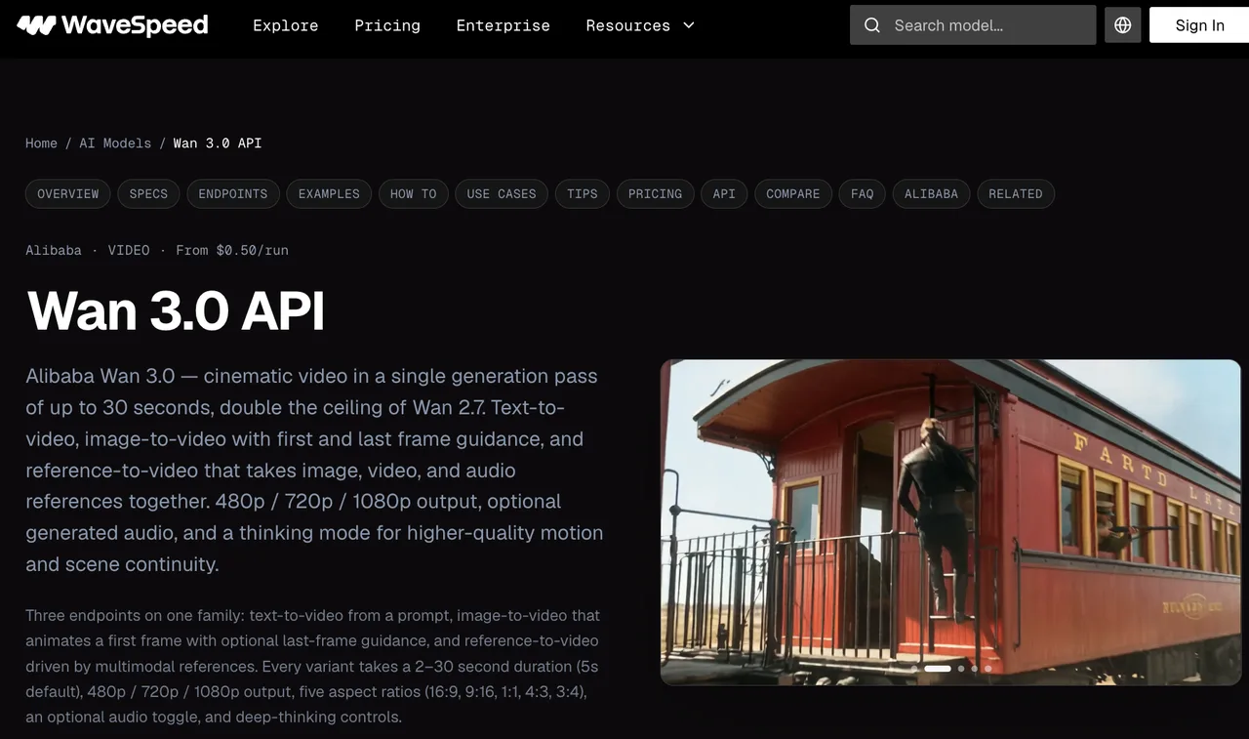1249x739 pixels.
Task: Select the PRICING section chip
Action: [x=656, y=194]
